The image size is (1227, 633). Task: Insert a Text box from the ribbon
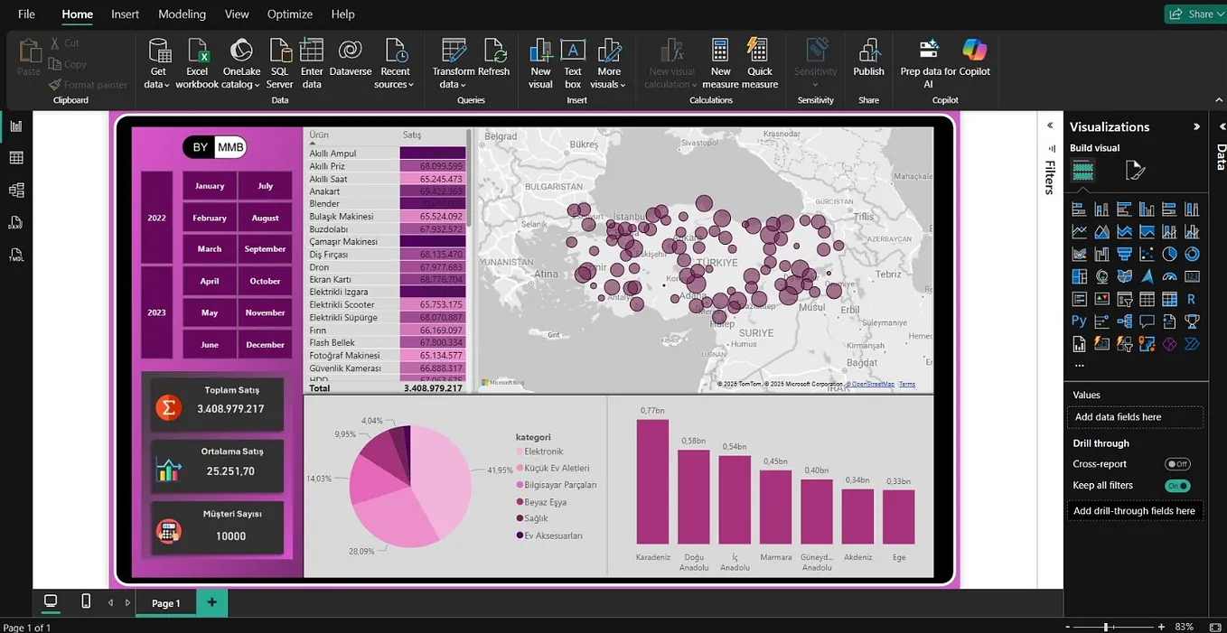[x=572, y=61]
